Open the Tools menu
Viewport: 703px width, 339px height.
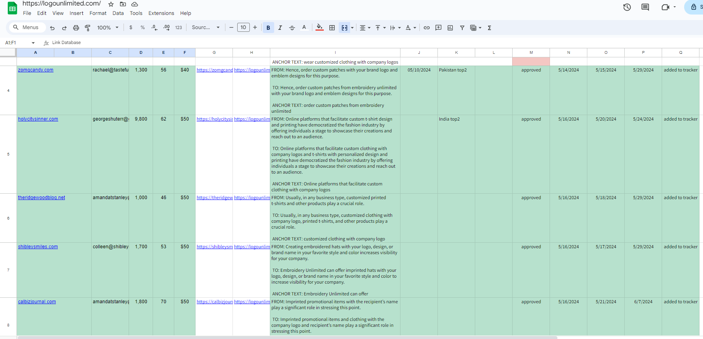[x=136, y=13]
